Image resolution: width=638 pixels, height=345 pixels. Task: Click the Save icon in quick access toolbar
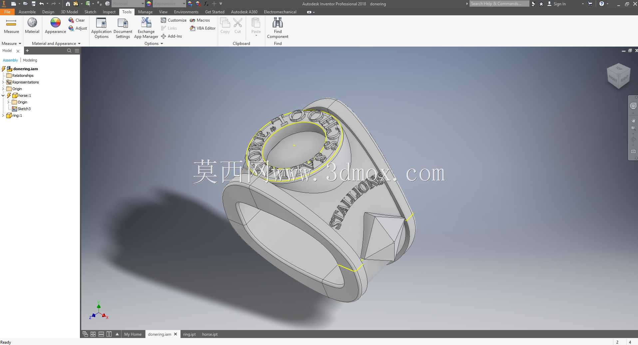[33, 4]
